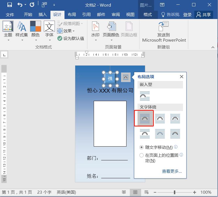The image size is (218, 197).
Task: Open the 颜色 theme colors dropdown
Action: point(36,31)
